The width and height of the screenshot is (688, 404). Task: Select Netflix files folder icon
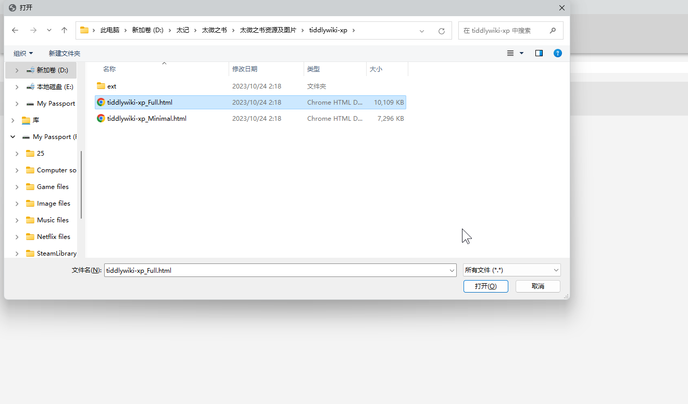tap(30, 237)
